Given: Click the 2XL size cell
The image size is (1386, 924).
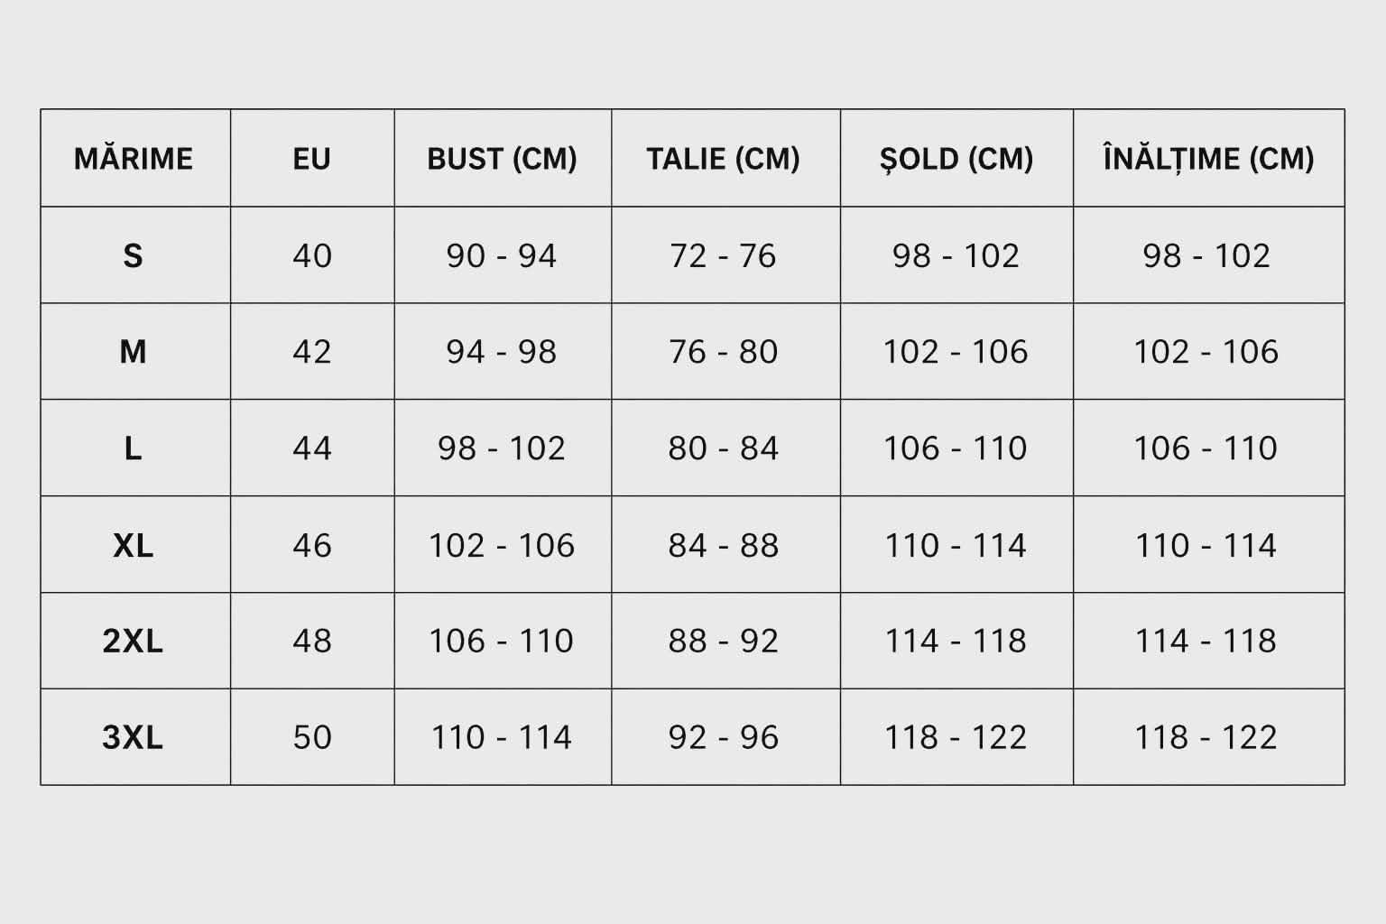Looking at the screenshot, I should click(134, 641).
